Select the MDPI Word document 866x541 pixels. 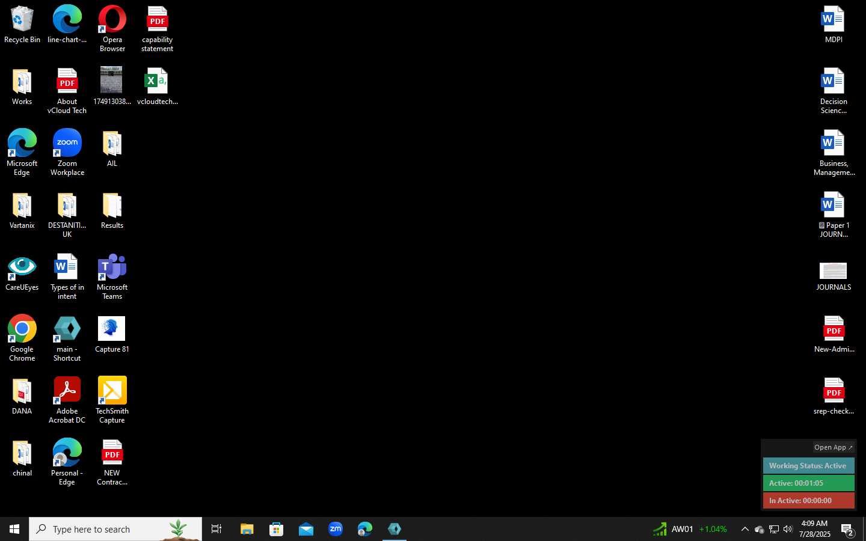point(834,25)
